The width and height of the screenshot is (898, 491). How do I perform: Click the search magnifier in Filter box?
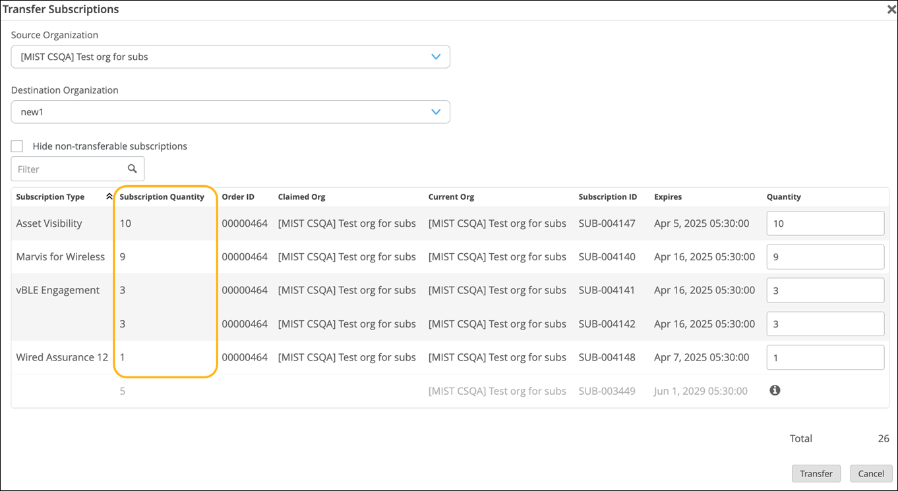click(133, 169)
